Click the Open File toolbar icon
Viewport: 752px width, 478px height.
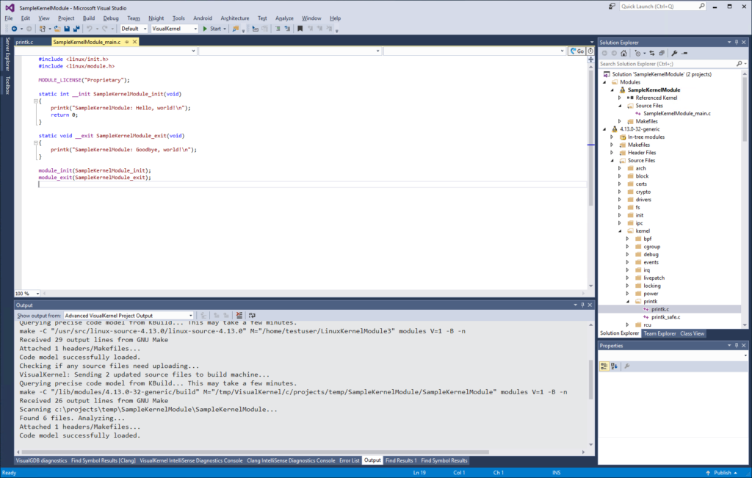[57, 29]
